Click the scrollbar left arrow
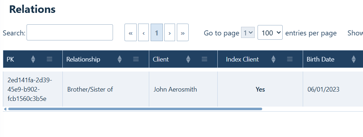The image size is (363, 137). click(5, 109)
